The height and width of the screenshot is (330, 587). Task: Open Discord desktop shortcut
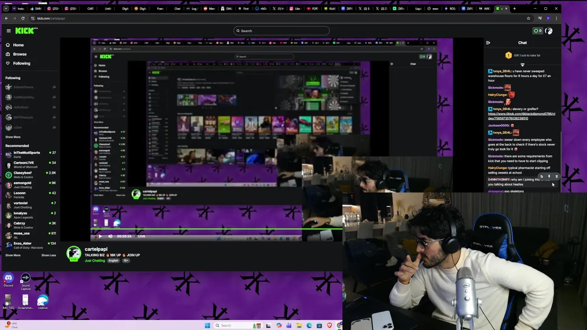8,280
